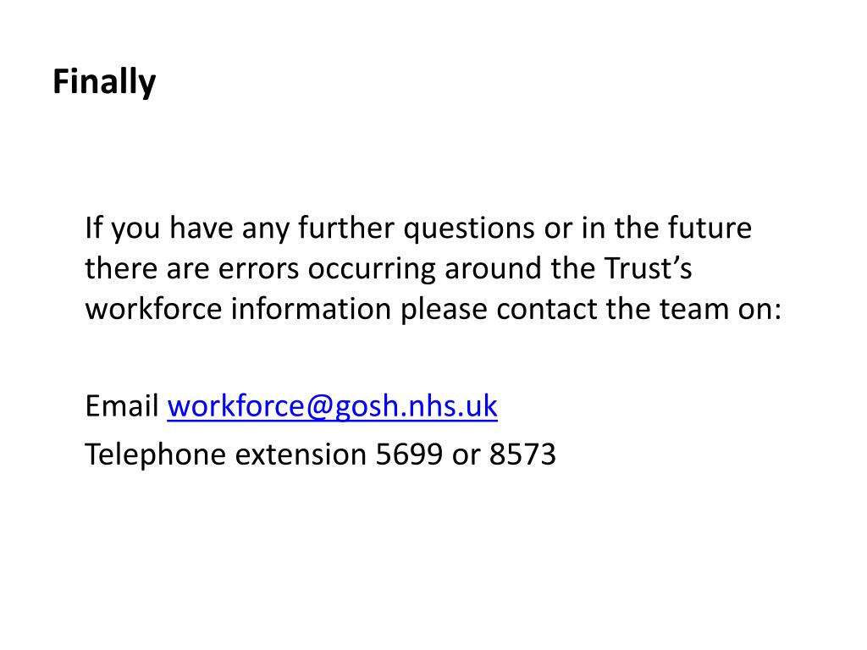Viewport: 867px width, 650px height.
Task: Click the word 'or' between extension numbers
Action: [467, 455]
